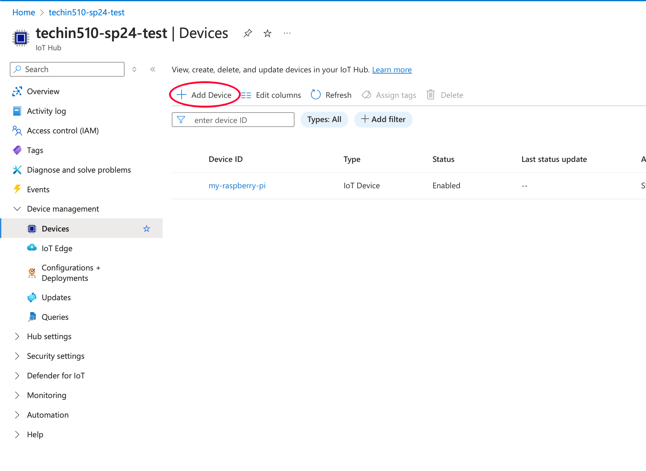Click the Refresh toolbar icon
Image resolution: width=646 pixels, height=471 pixels.
316,95
